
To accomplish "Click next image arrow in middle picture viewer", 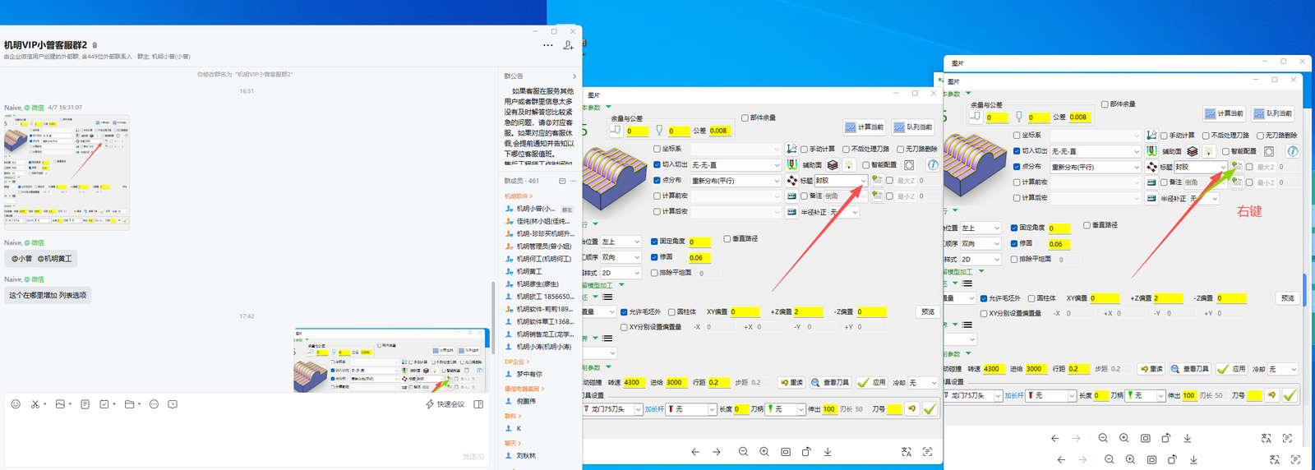I will [717, 452].
